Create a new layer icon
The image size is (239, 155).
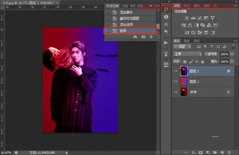click(x=222, y=152)
